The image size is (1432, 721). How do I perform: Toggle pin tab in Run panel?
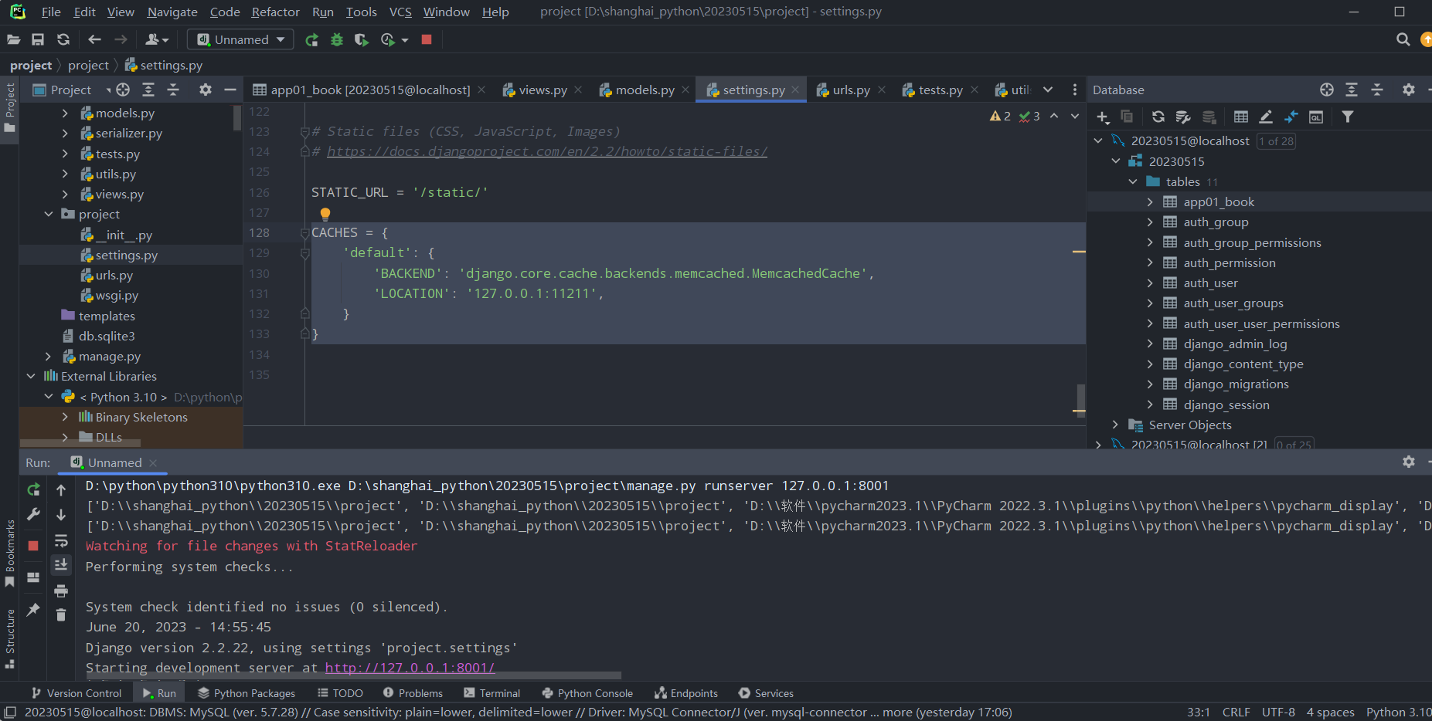coord(33,610)
